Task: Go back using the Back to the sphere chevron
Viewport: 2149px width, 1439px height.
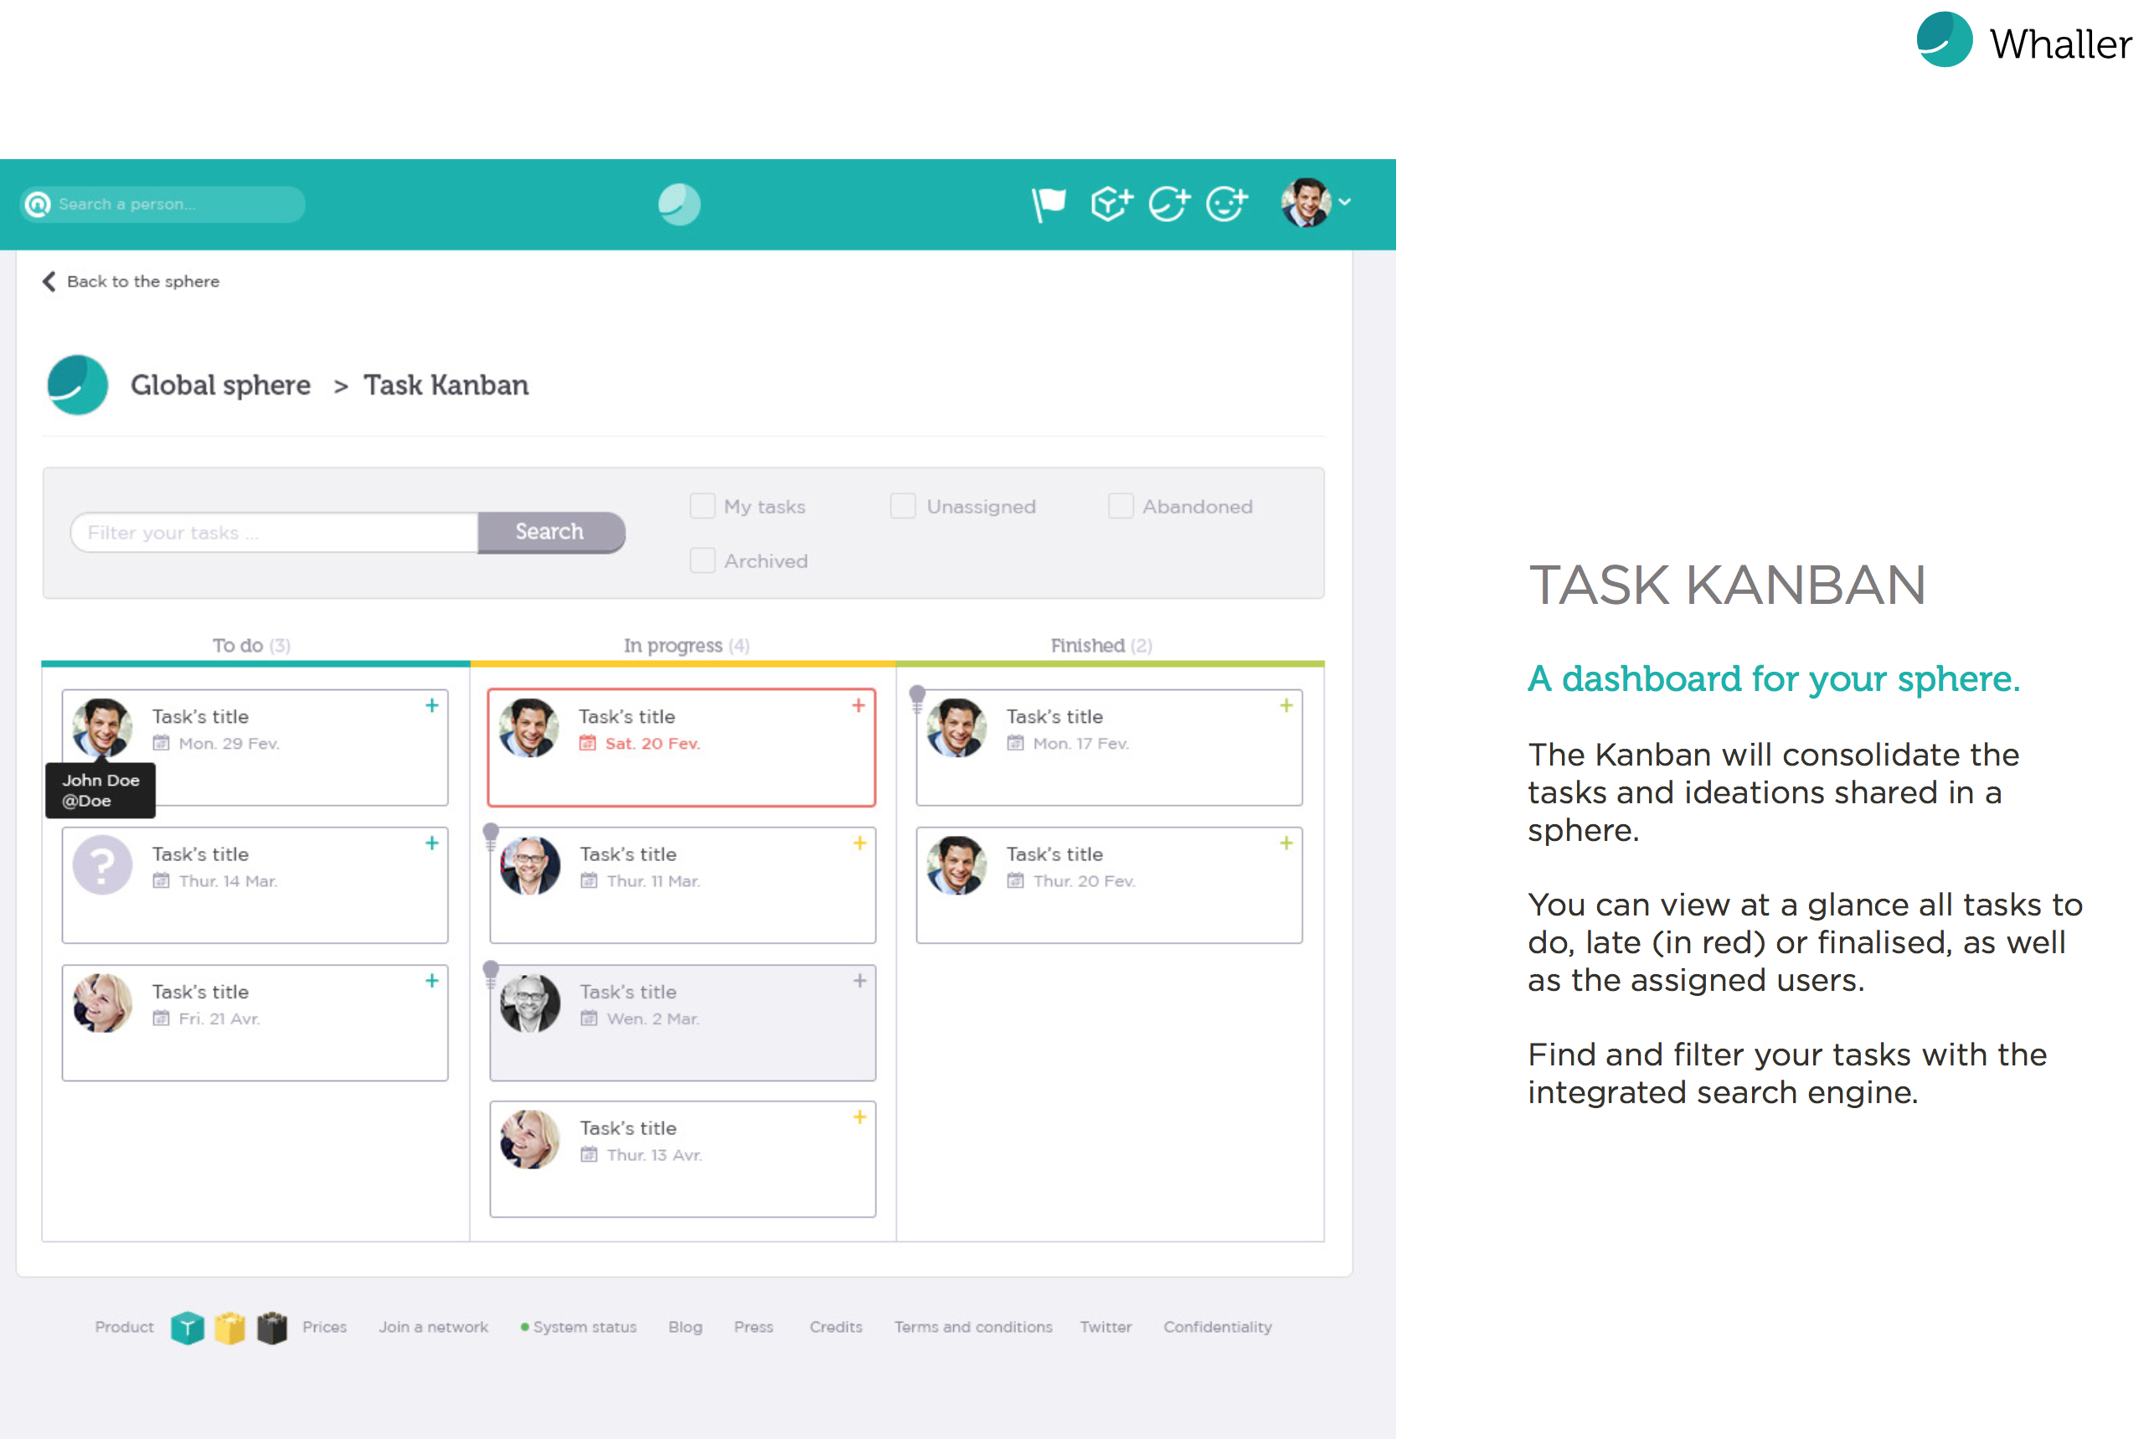Action: [x=49, y=281]
